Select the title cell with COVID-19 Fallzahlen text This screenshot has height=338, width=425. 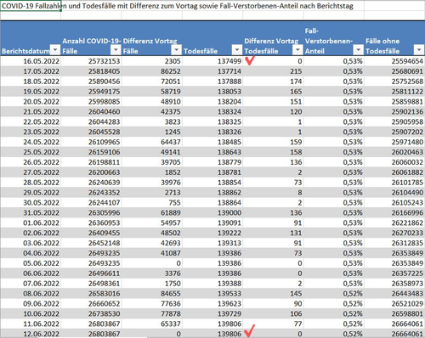tap(31, 6)
